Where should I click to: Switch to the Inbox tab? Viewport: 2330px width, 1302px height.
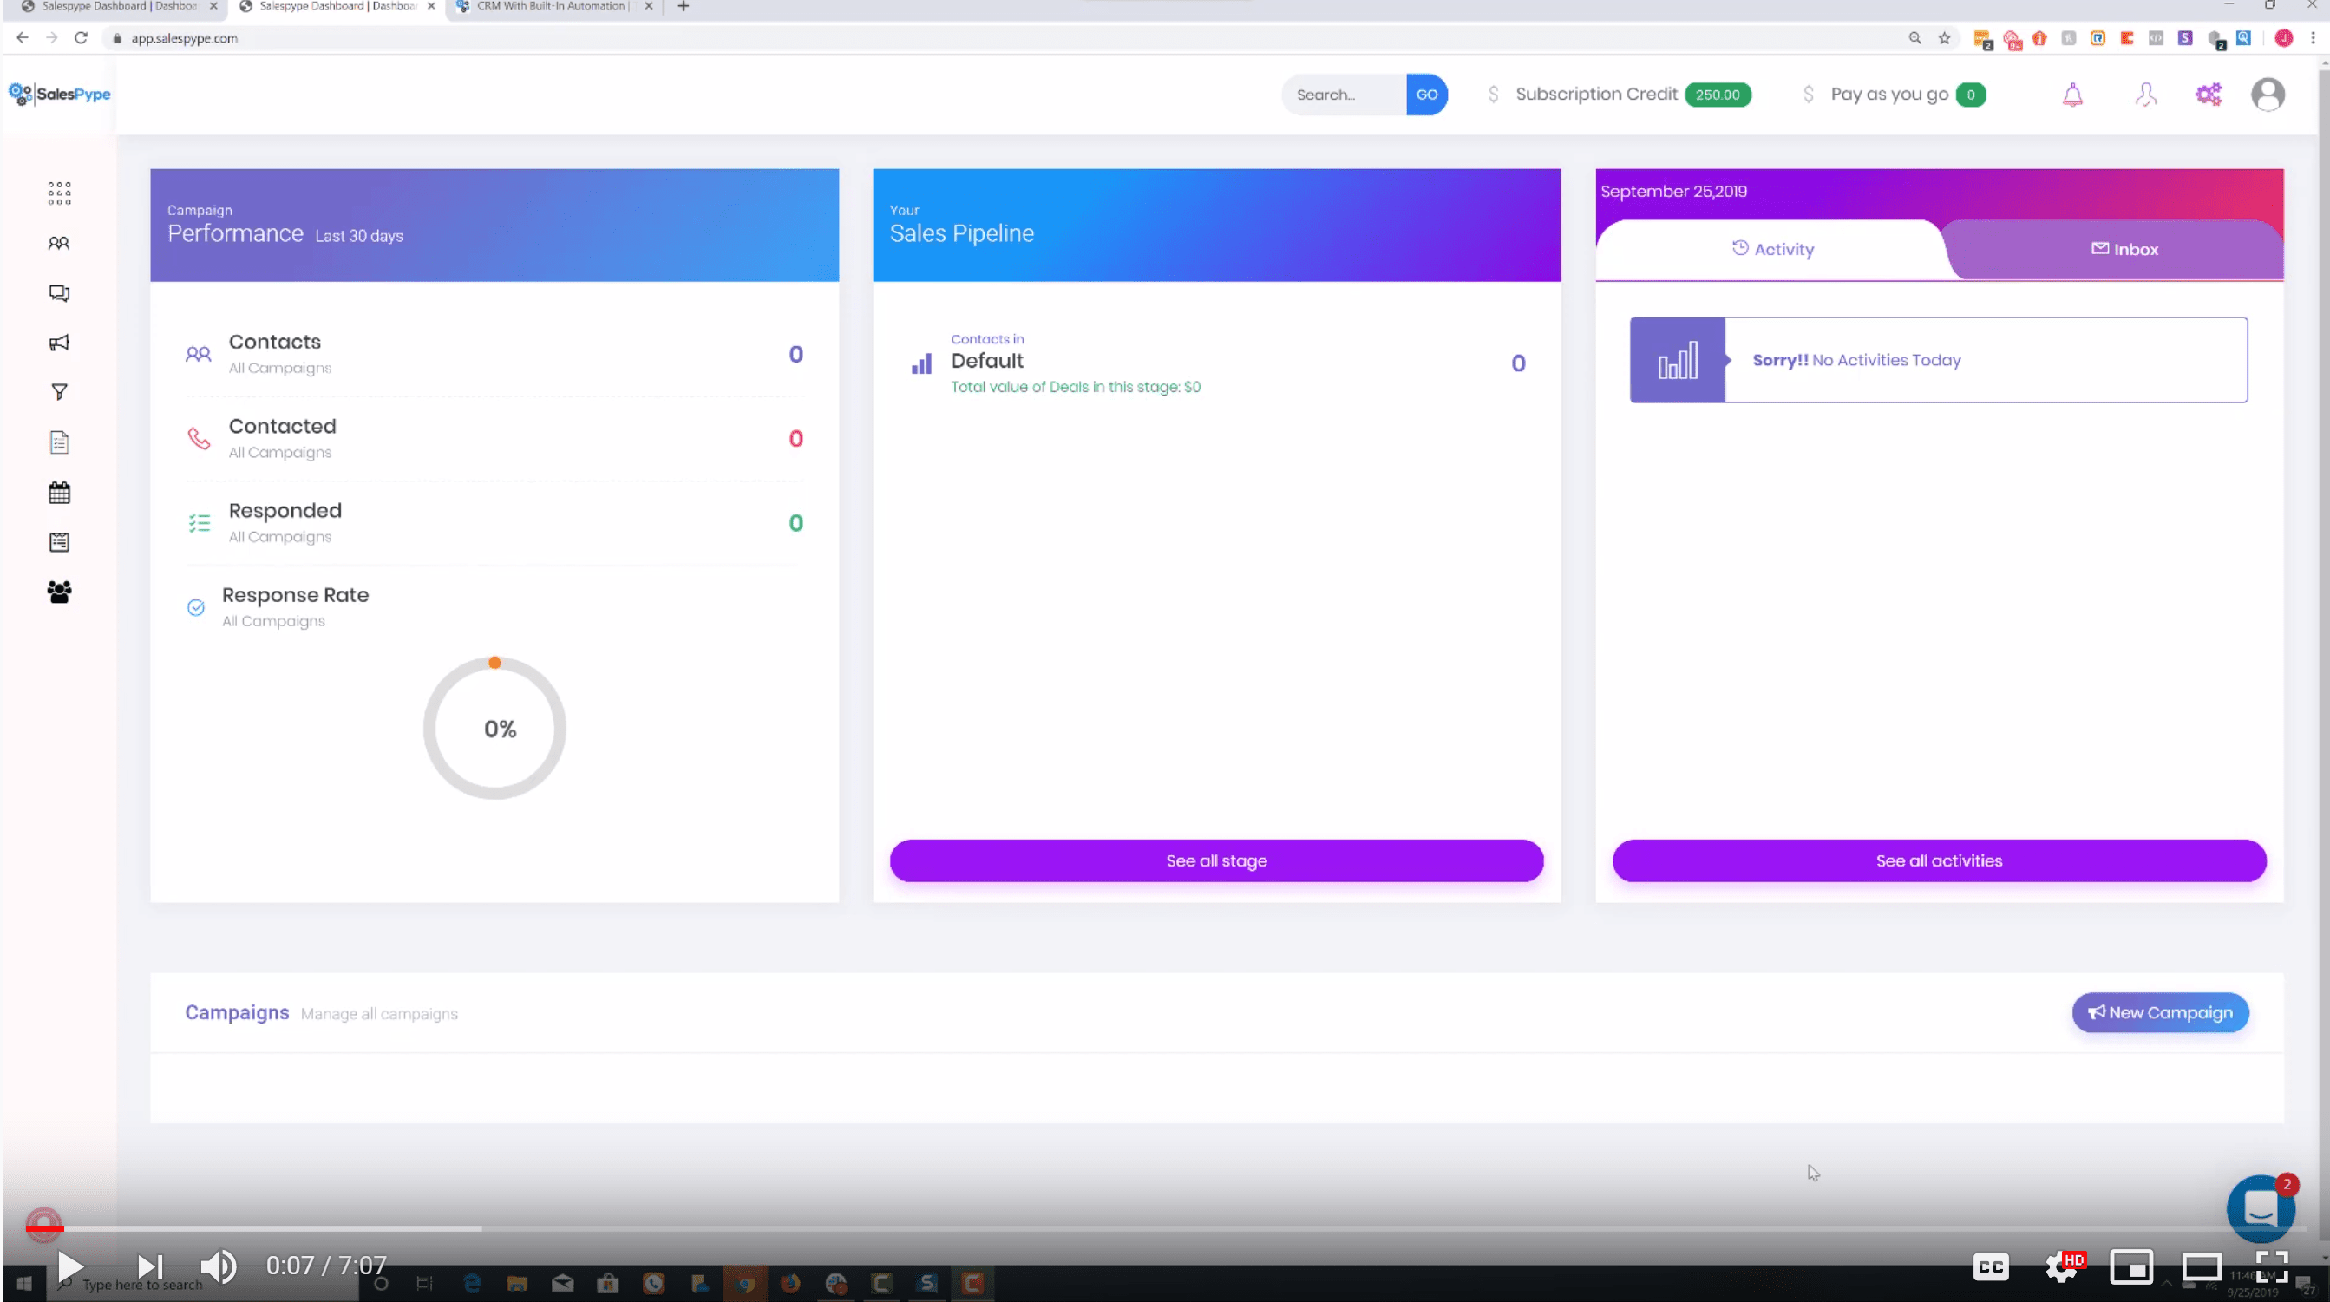(x=2124, y=250)
